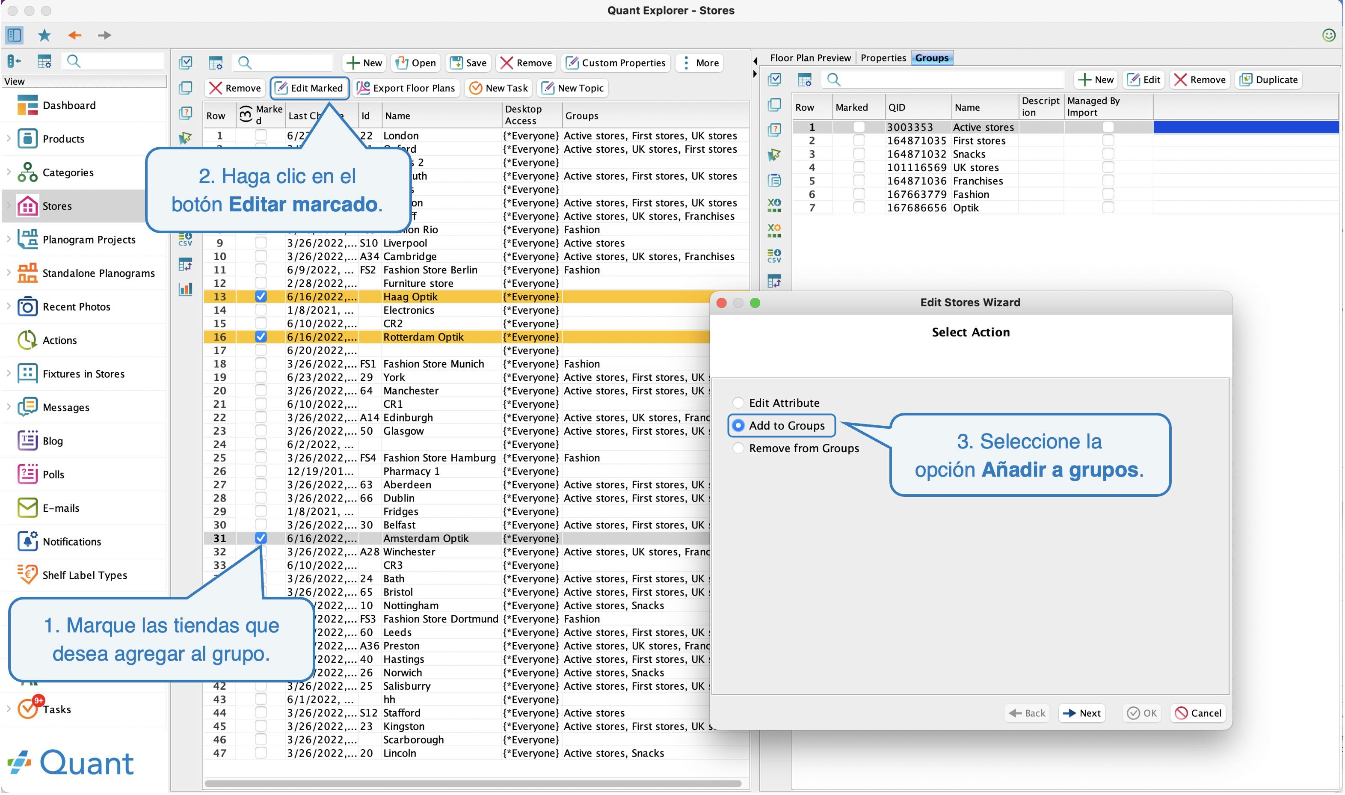Click Next in the Edit Stores Wizard
This screenshot has height=795, width=1345.
(x=1082, y=714)
